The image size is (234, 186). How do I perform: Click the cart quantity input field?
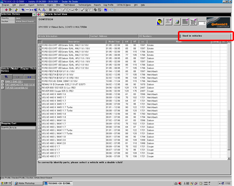[x=202, y=23]
